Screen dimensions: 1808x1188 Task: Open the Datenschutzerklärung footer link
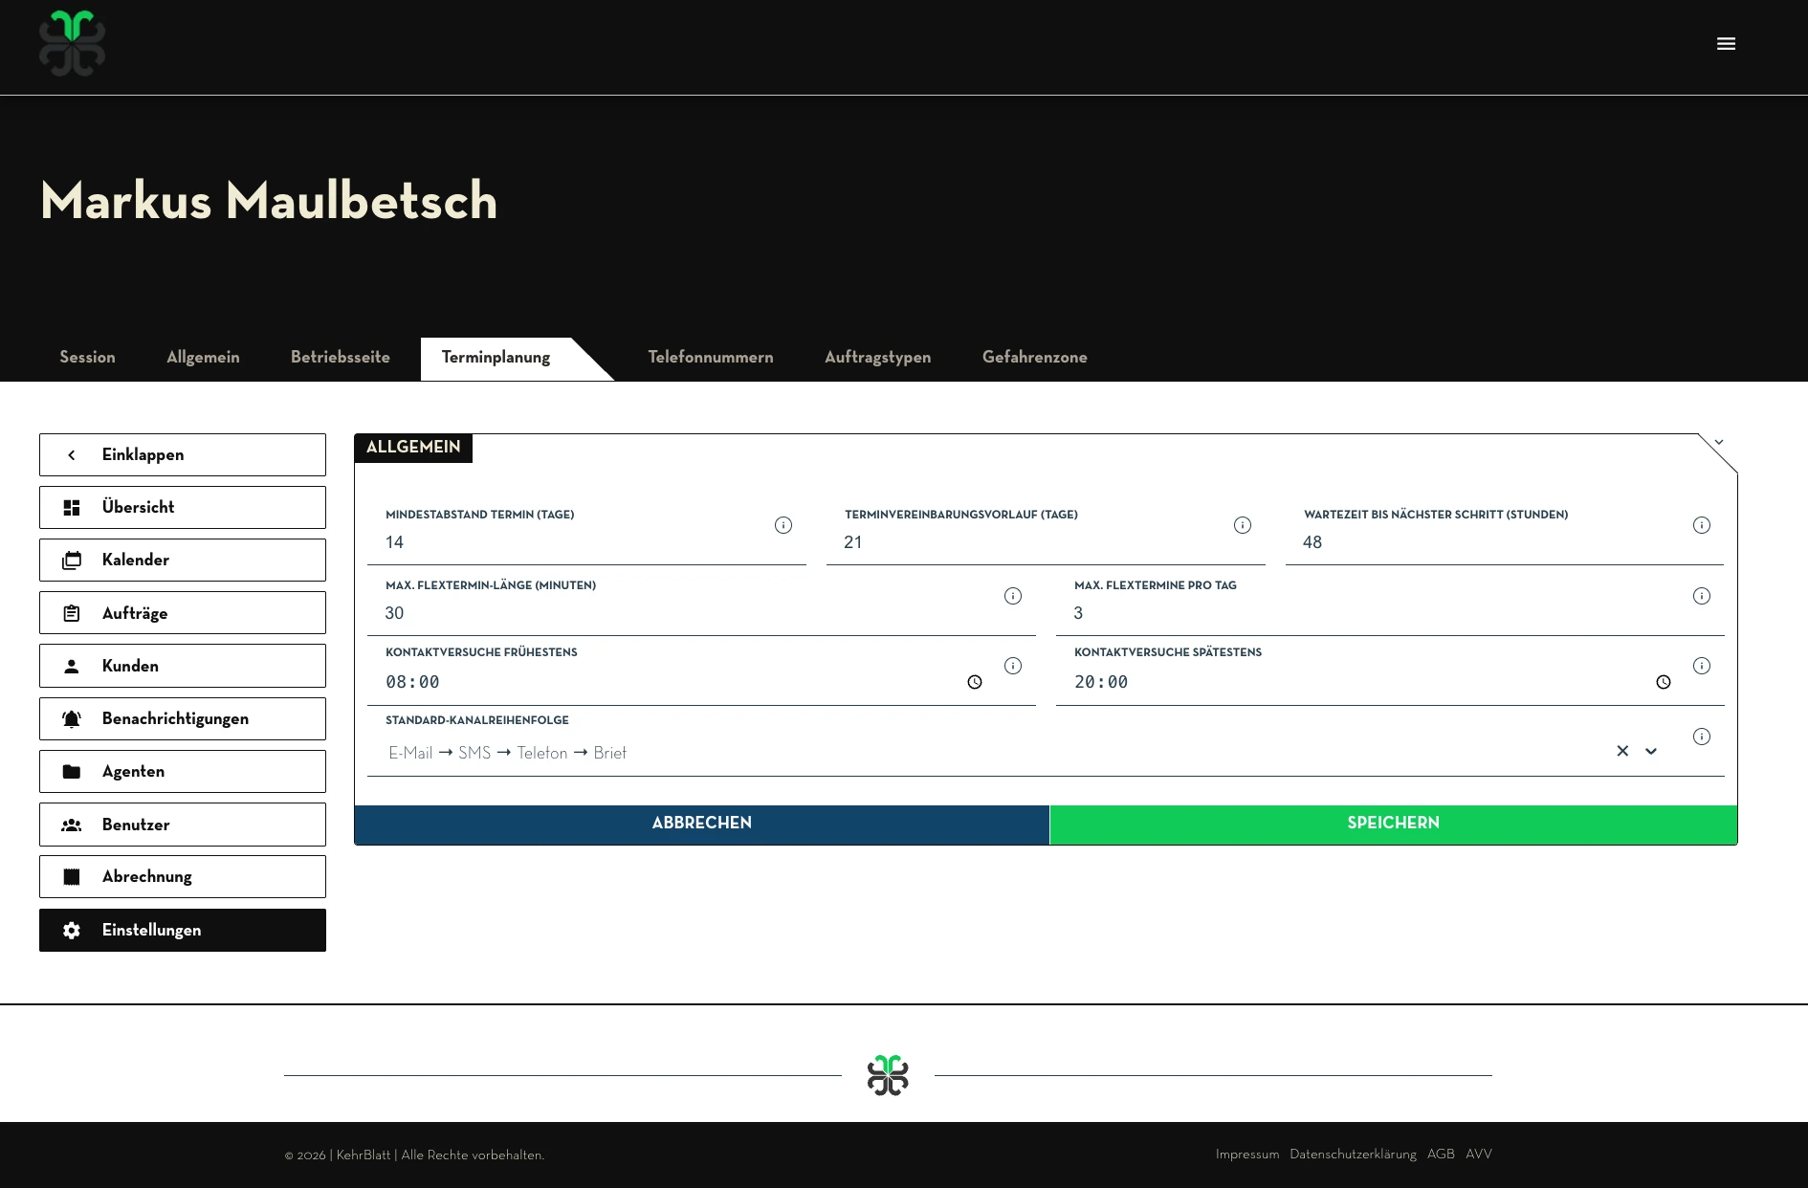click(x=1352, y=1155)
